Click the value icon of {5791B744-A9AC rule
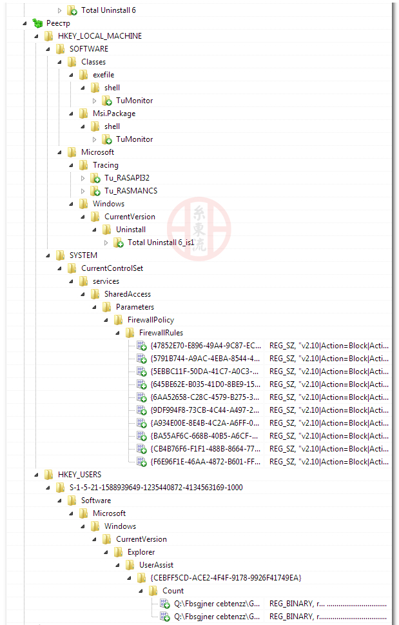This screenshot has width=399, height=625. point(142,359)
